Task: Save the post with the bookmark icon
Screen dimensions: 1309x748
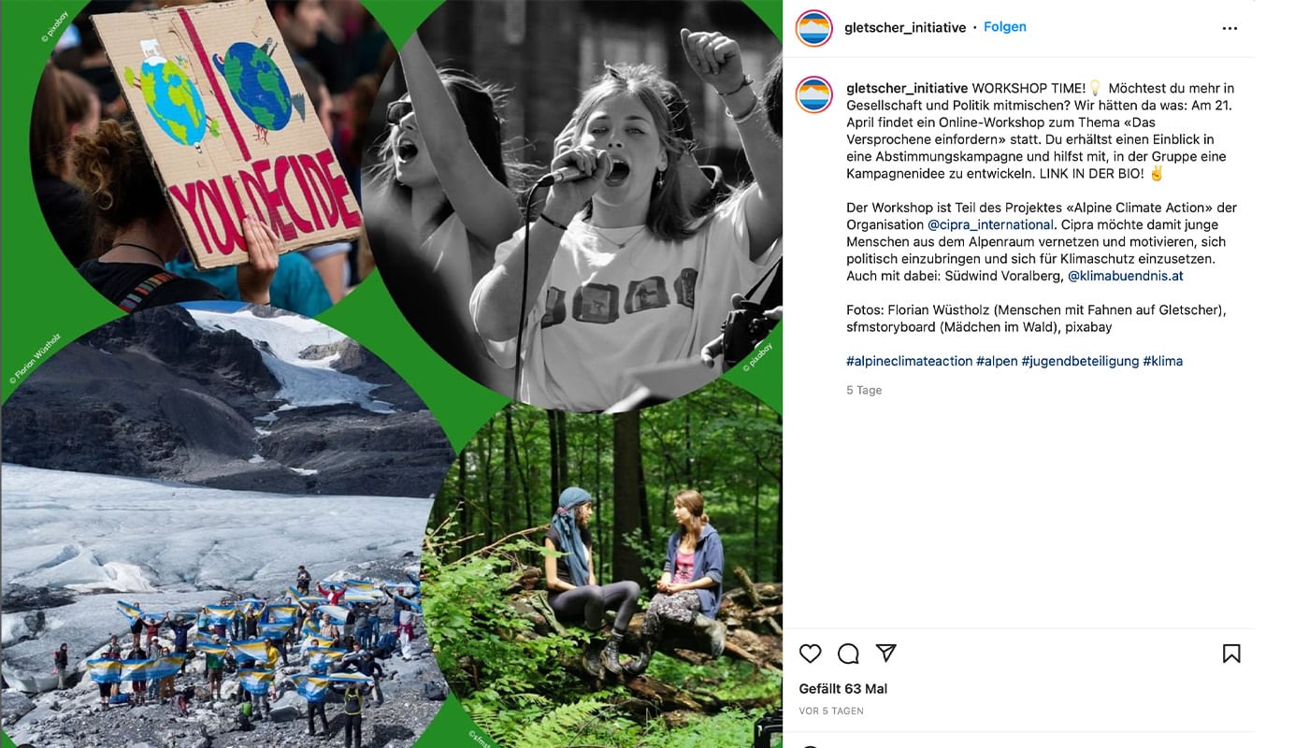Action: (x=1231, y=654)
